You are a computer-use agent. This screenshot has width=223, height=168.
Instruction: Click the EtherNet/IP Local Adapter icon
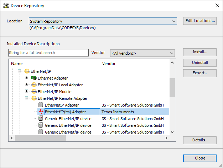[x=34, y=85]
